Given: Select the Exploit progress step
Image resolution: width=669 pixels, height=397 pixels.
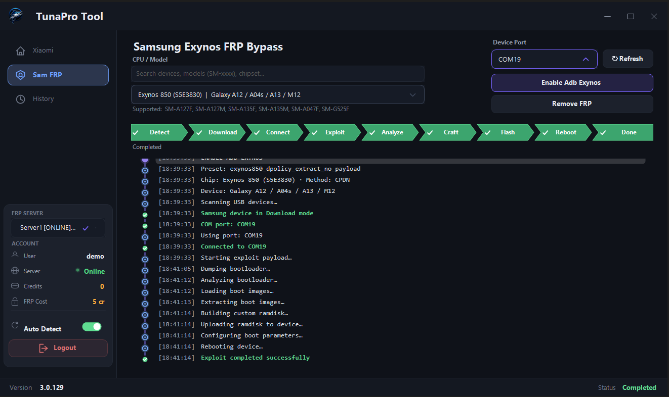Looking at the screenshot, I should point(332,132).
